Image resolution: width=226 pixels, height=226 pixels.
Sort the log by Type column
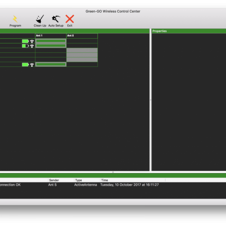[87, 180]
